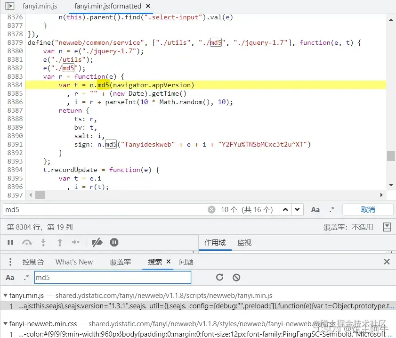
Task: Click the horizontal scroll right arrow
Action: (x=381, y=195)
